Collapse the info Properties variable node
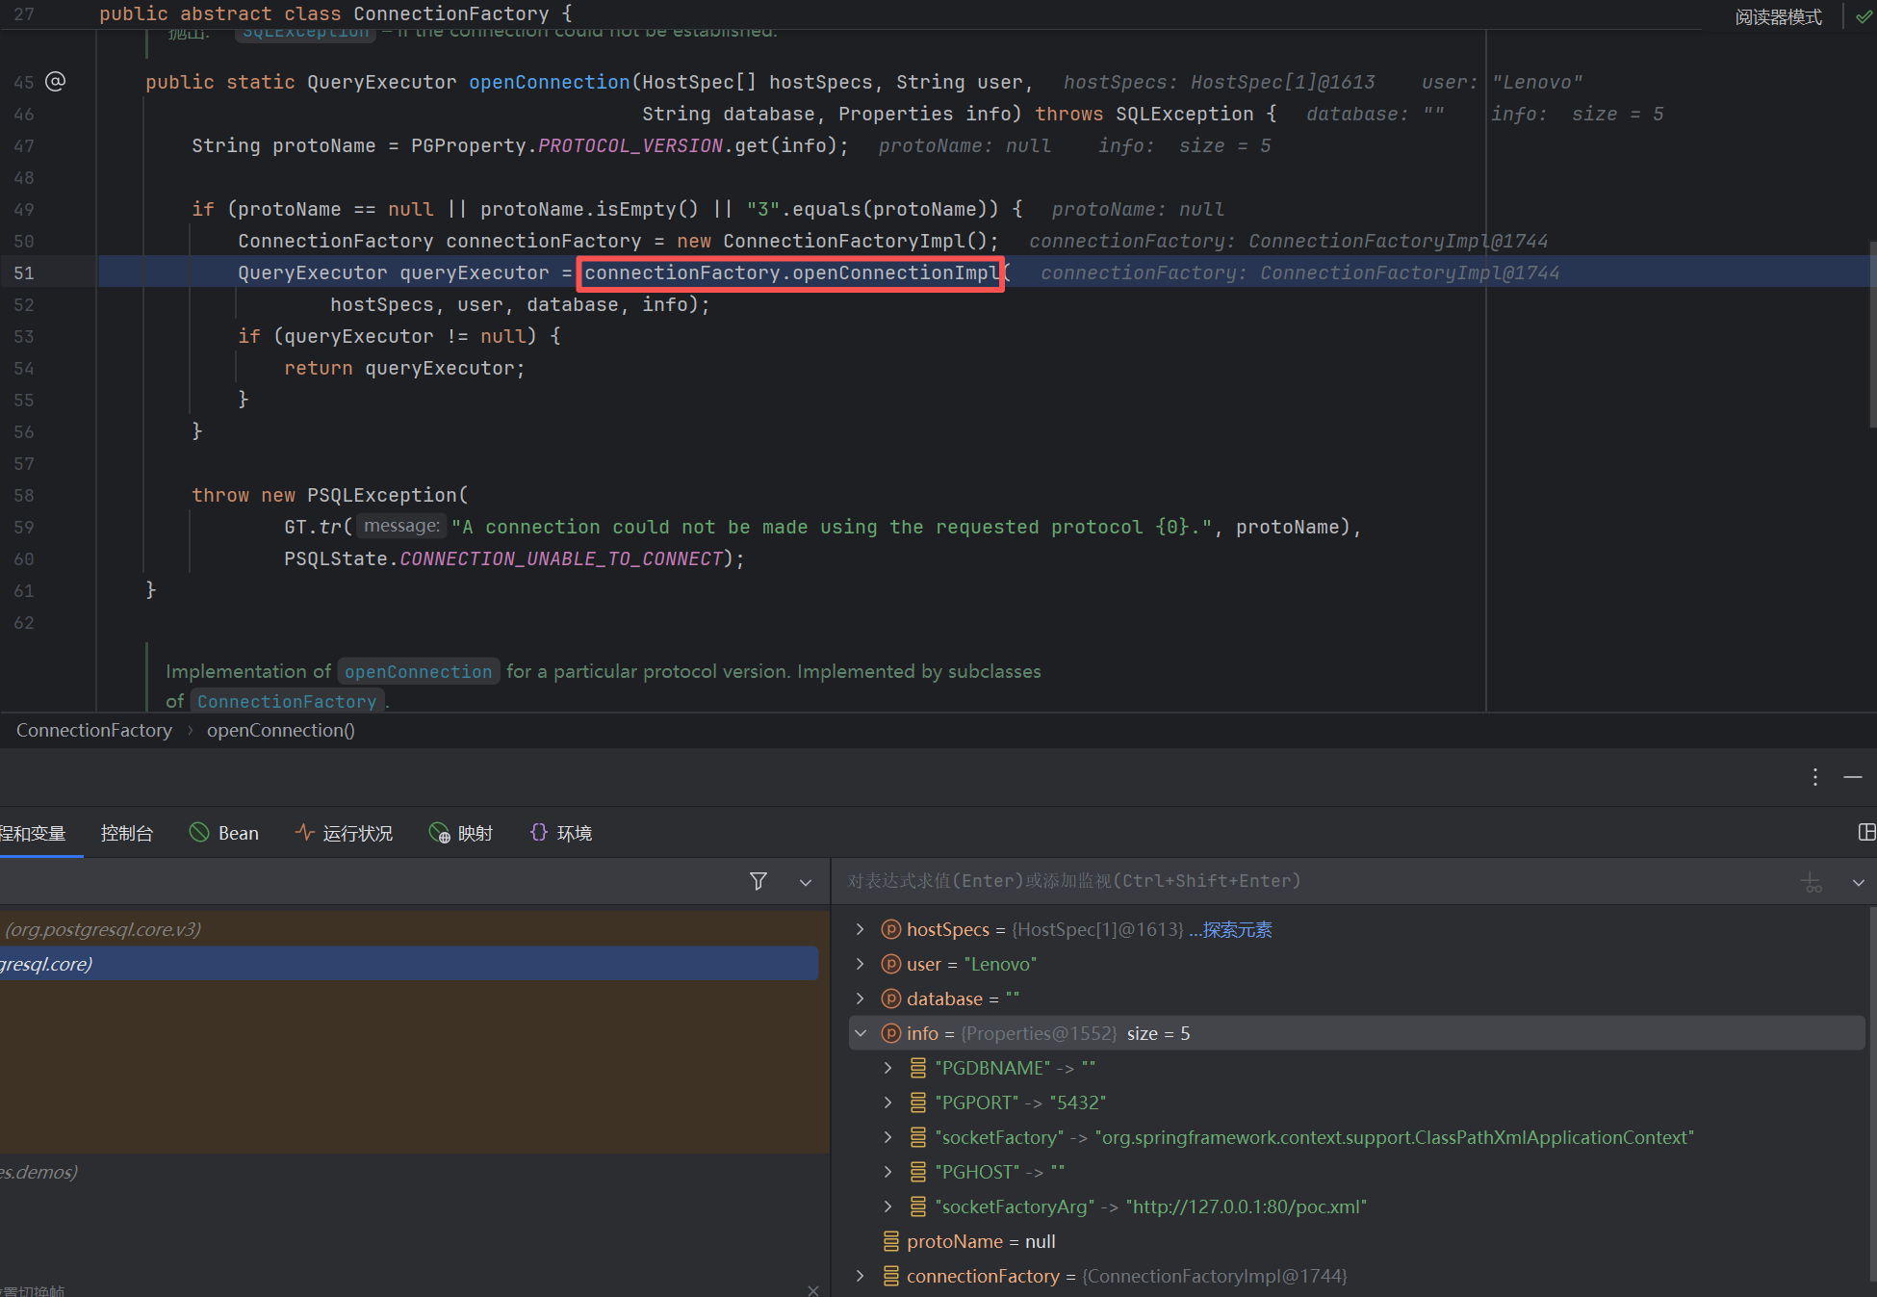The width and height of the screenshot is (1877, 1297). click(861, 1033)
